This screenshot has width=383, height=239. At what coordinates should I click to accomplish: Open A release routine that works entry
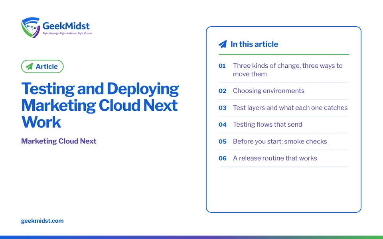click(284, 158)
